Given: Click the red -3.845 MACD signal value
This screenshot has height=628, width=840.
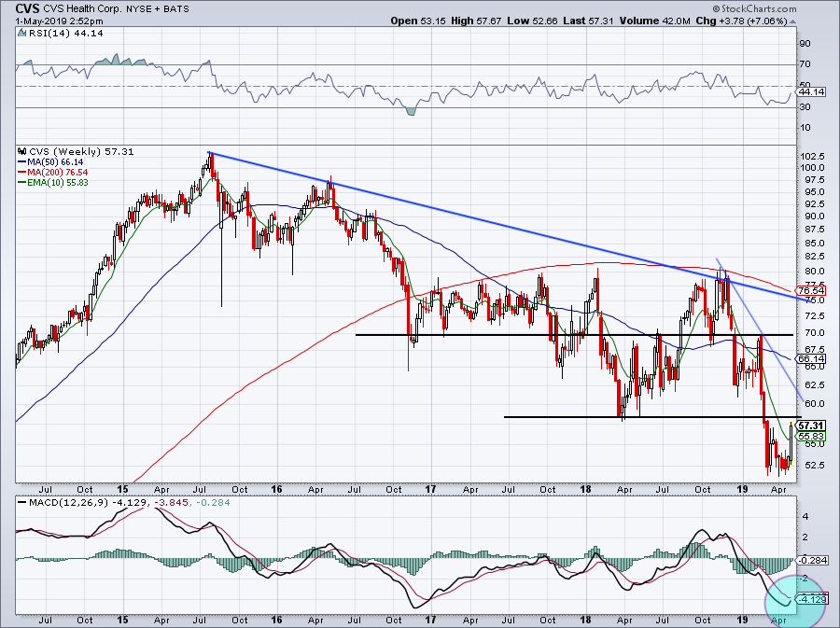Looking at the screenshot, I should [174, 503].
